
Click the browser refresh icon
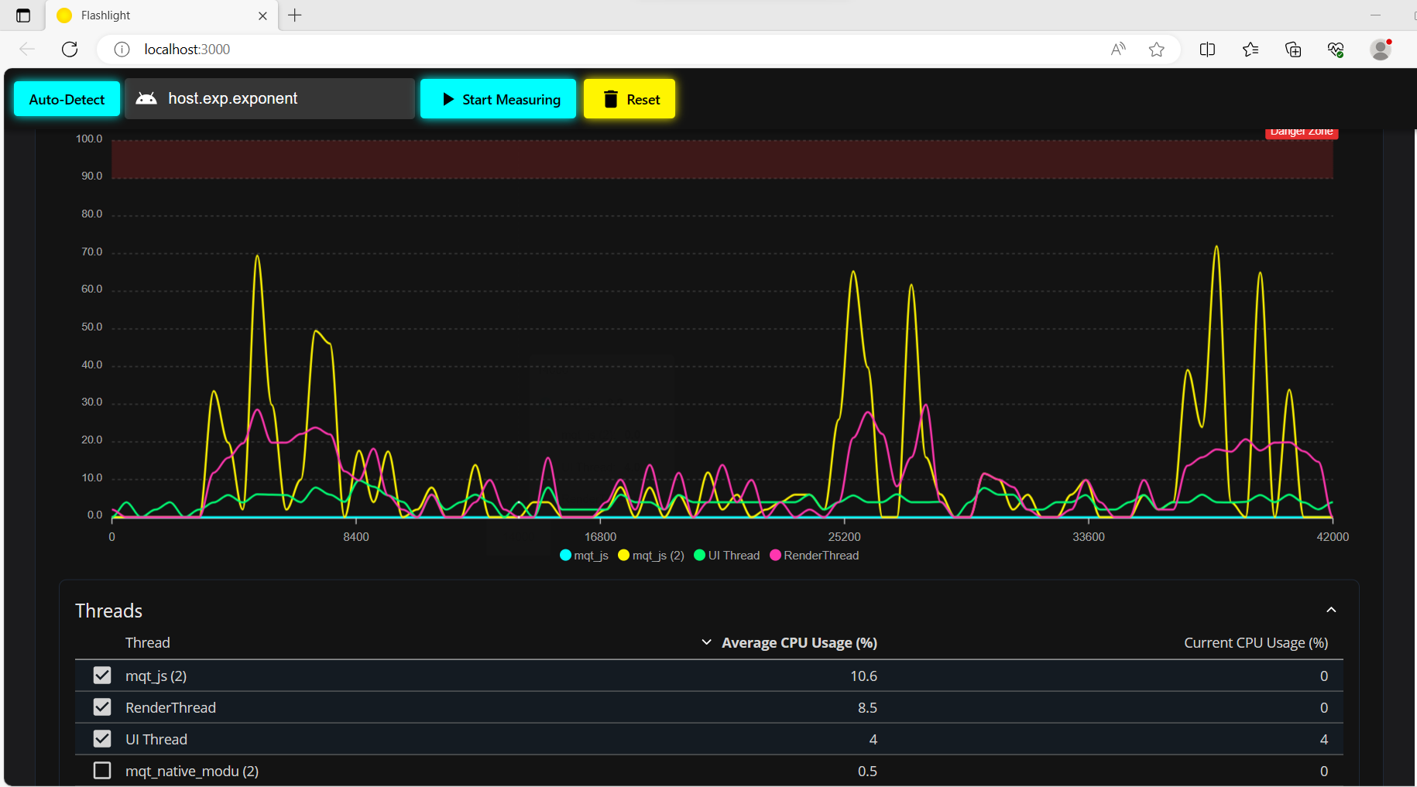tap(70, 50)
